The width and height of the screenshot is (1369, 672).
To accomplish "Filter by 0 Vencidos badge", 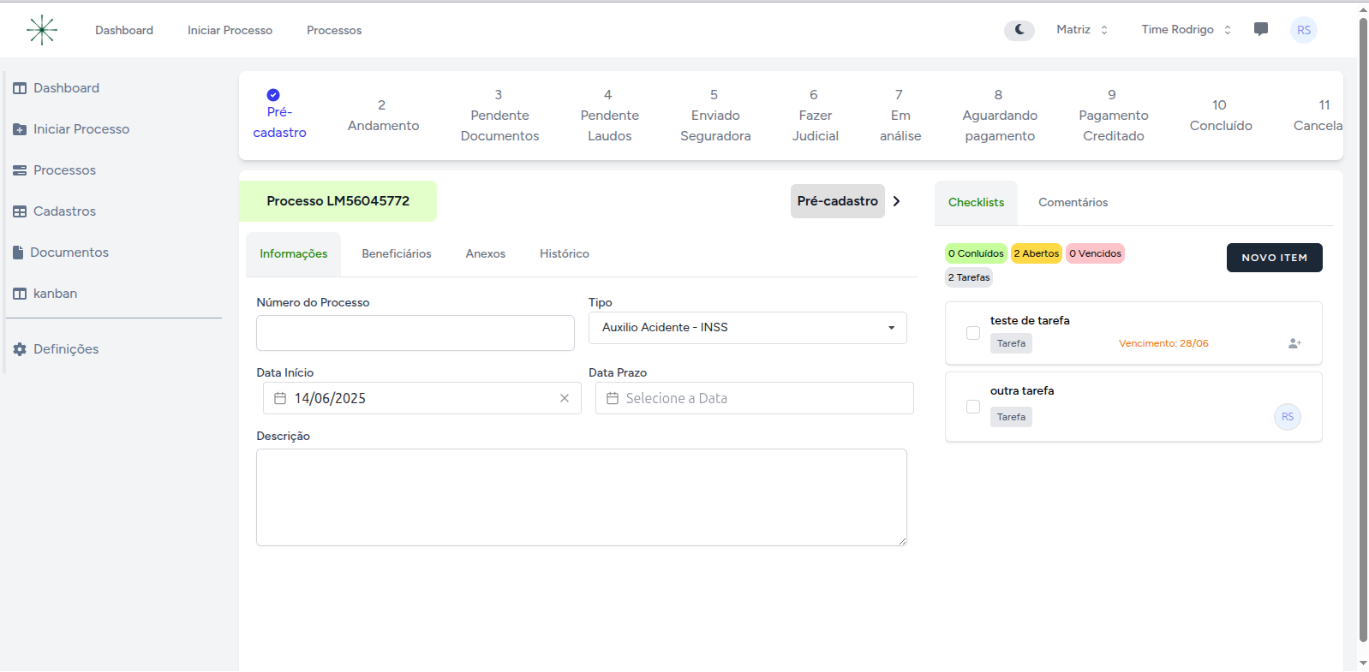I will pos(1095,253).
